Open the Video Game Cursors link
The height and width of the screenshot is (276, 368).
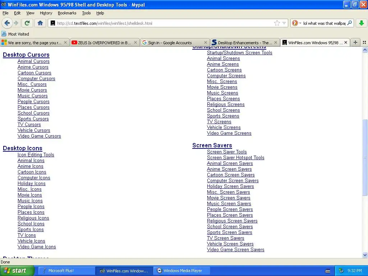pyautogui.click(x=39, y=136)
